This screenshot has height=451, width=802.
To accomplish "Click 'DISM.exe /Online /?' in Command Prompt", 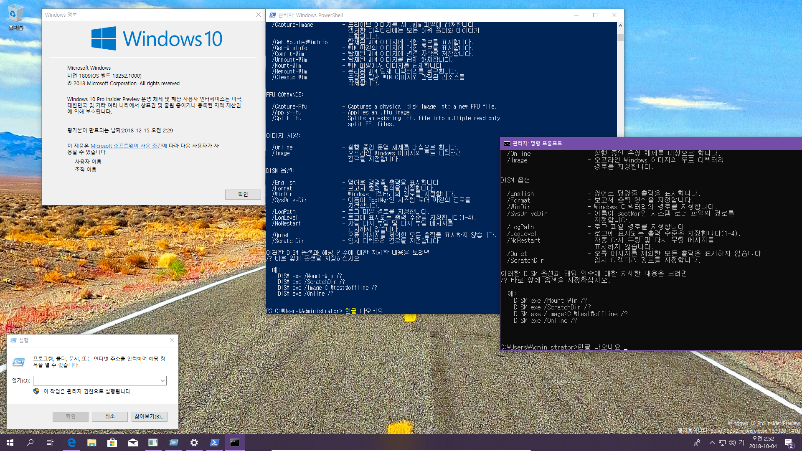I will 546,320.
